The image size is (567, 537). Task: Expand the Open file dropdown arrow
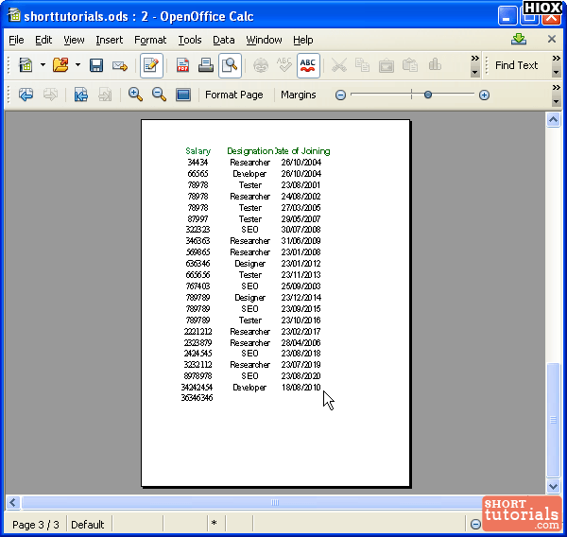tap(77, 65)
